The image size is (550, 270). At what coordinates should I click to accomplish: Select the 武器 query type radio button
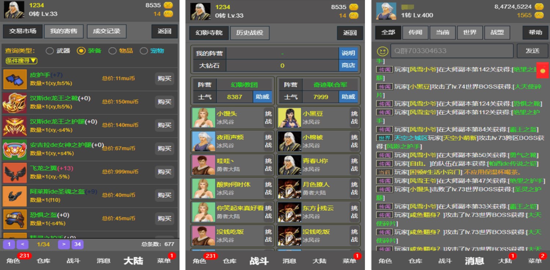50,51
